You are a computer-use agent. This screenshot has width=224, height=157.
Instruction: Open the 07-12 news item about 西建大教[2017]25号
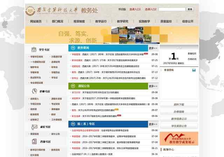coord(108,78)
